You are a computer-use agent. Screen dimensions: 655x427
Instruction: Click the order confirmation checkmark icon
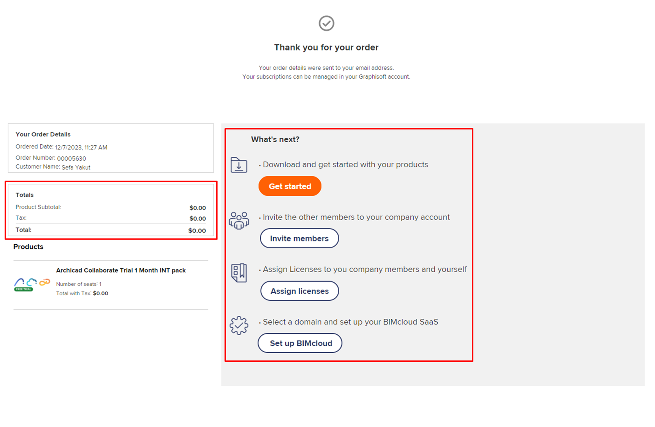326,23
